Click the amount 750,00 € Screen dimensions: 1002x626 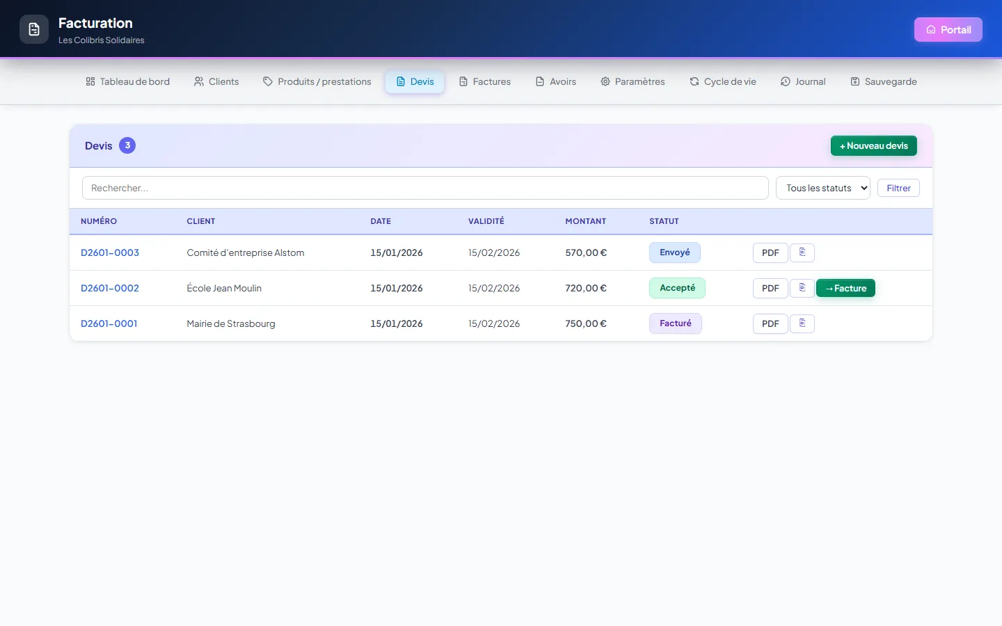point(586,323)
